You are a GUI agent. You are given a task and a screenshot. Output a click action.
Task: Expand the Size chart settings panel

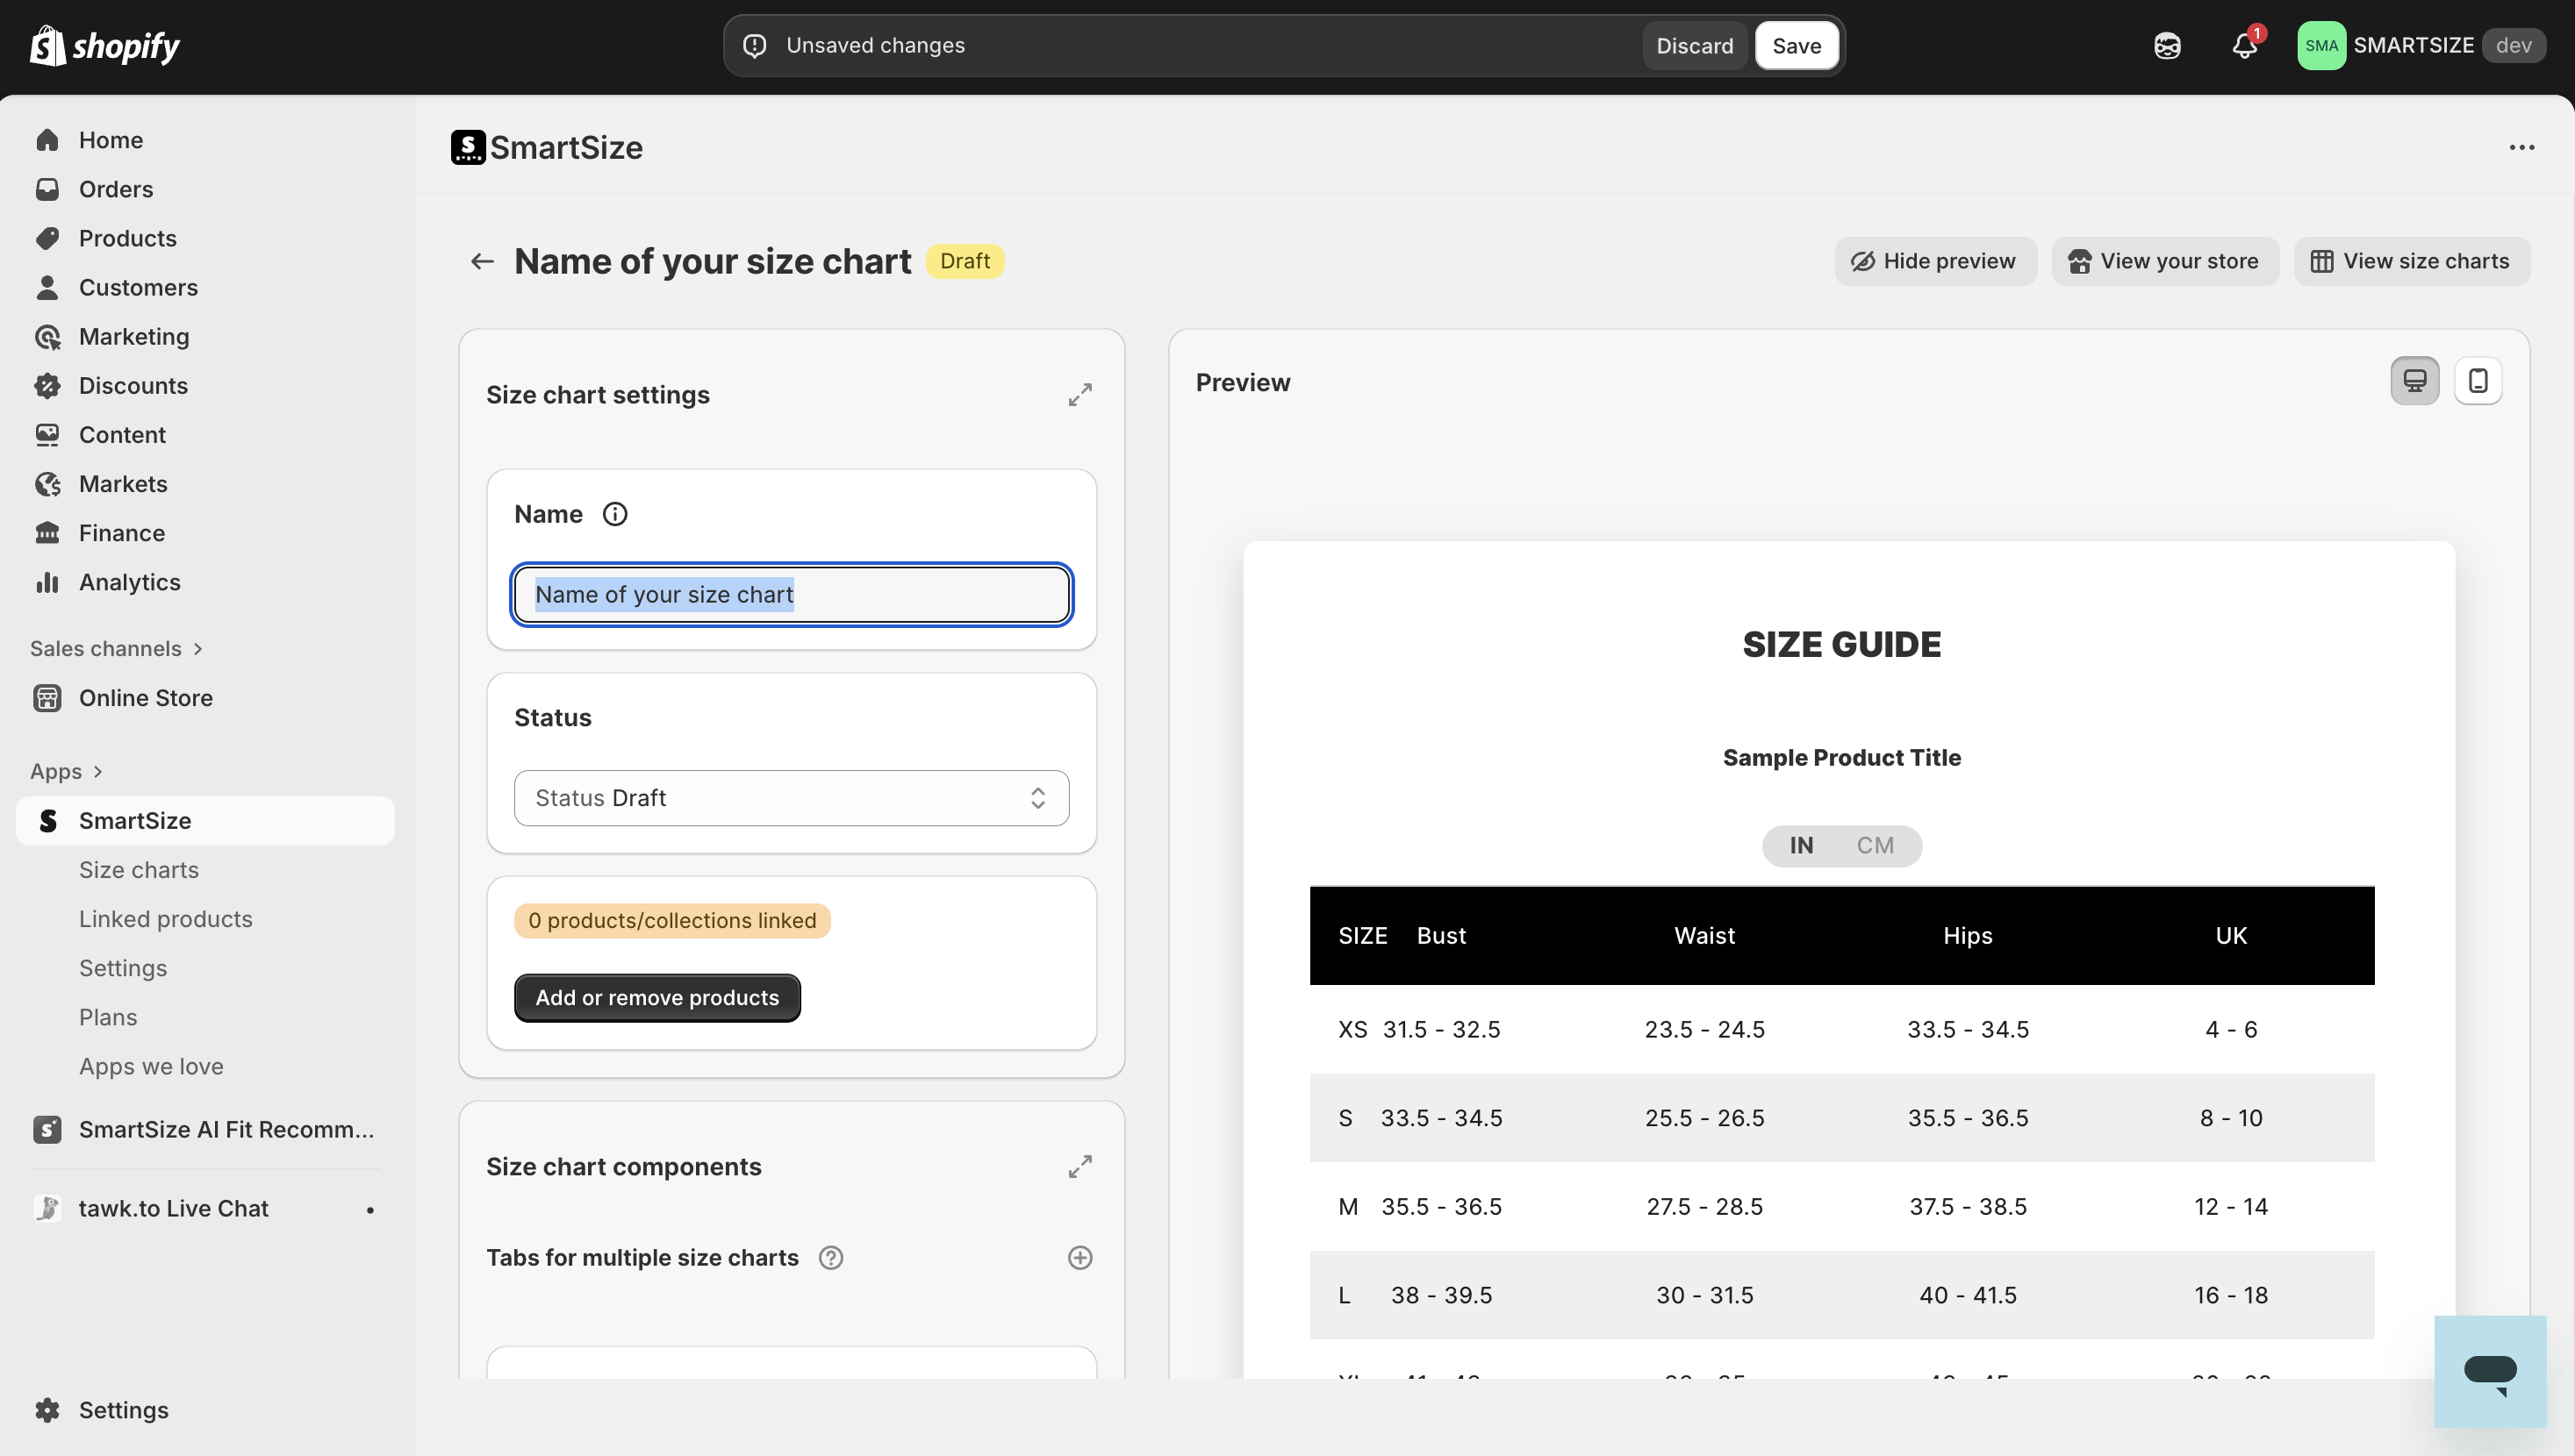(1079, 395)
